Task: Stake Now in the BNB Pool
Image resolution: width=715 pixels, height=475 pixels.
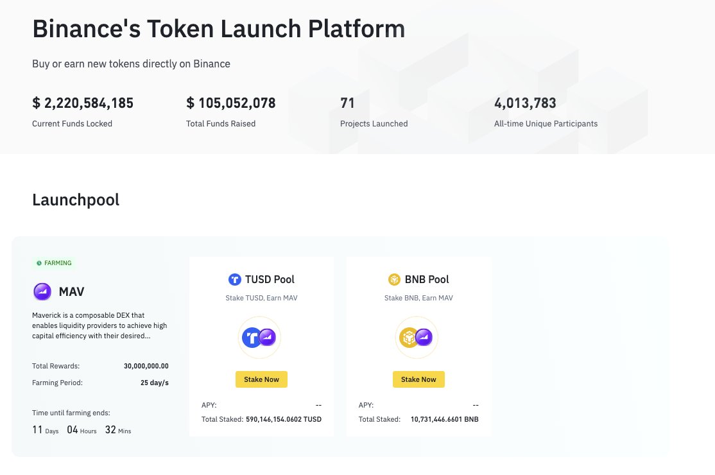Action: (418, 379)
